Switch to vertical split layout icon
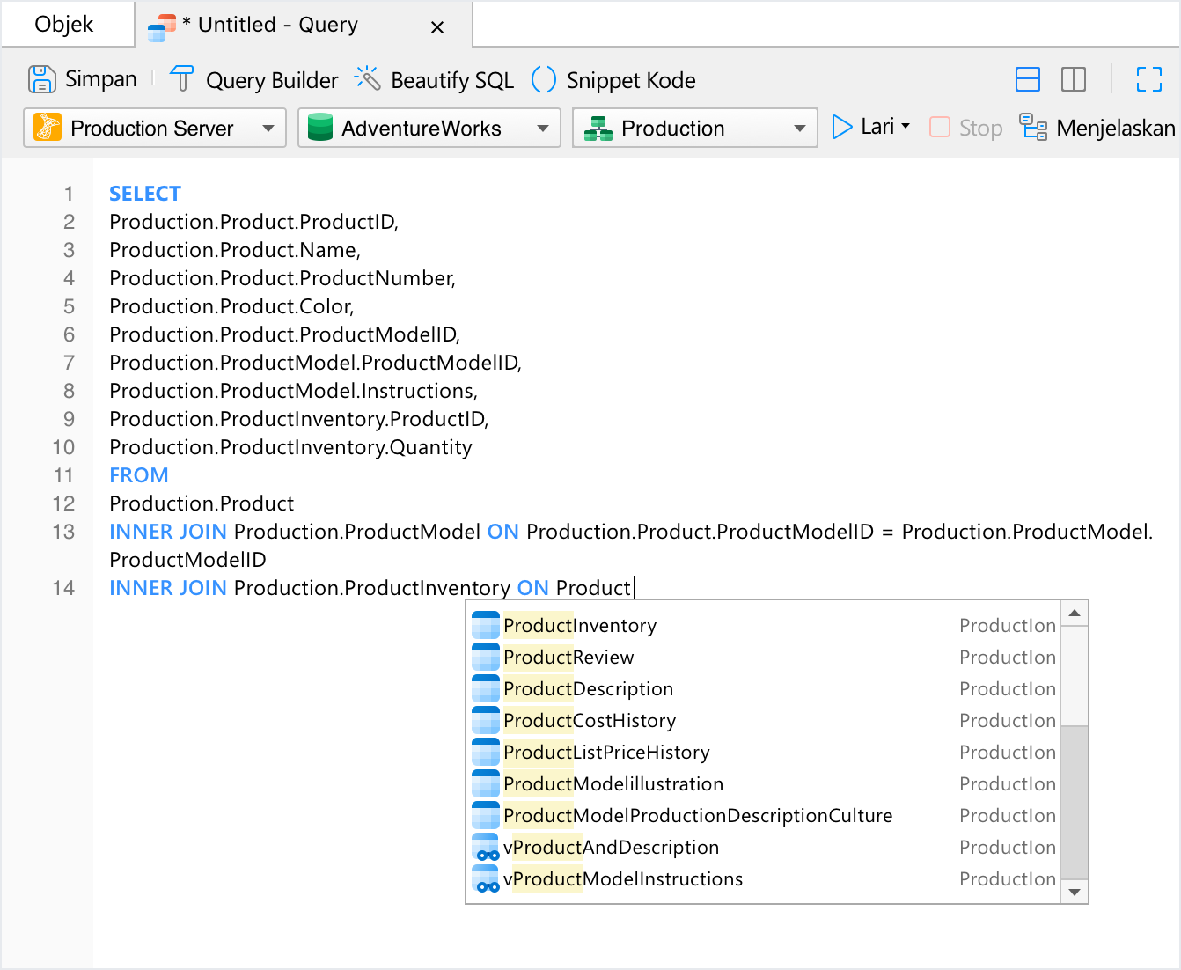The width and height of the screenshot is (1181, 970). [x=1073, y=79]
